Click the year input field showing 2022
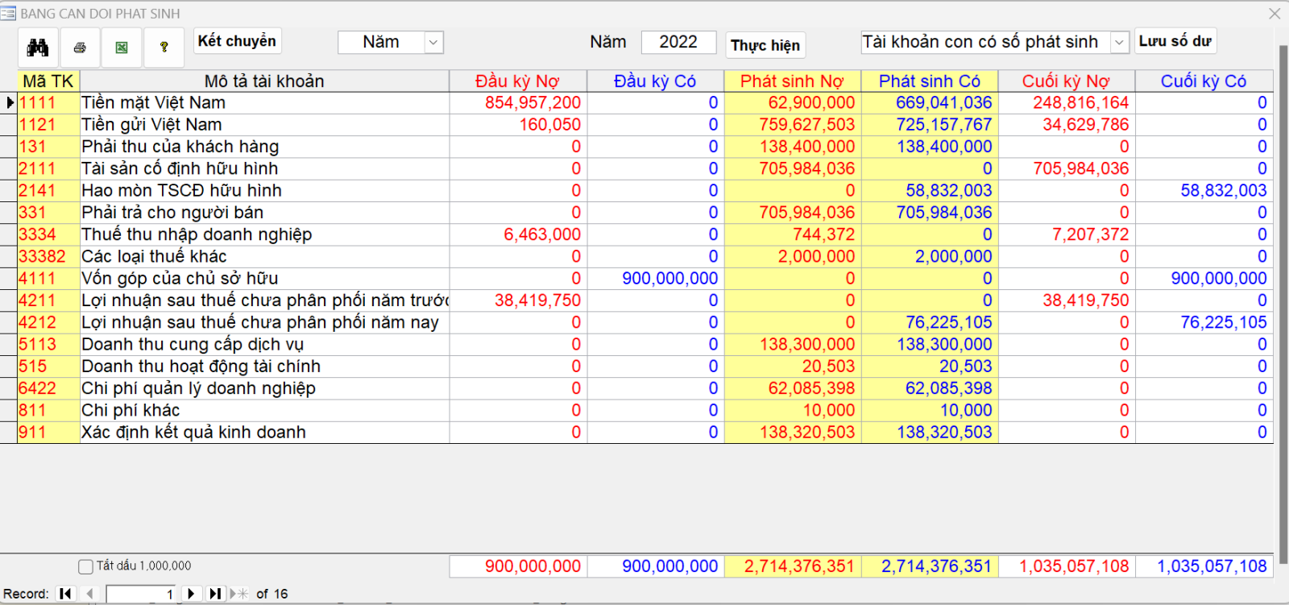Viewport: 1289px width, 605px height. click(x=678, y=43)
